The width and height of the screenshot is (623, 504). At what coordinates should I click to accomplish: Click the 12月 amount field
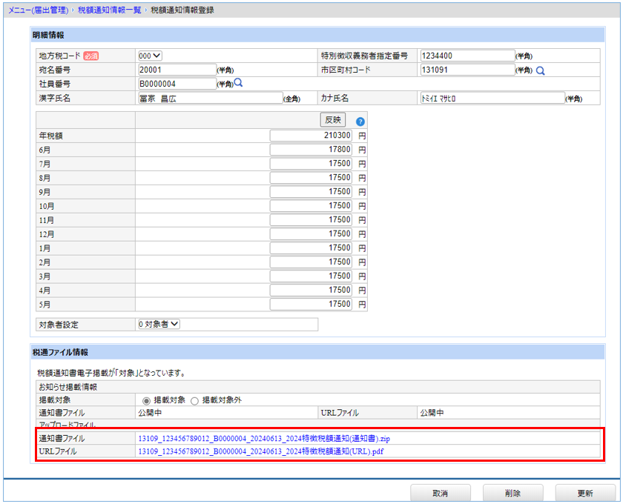311,234
